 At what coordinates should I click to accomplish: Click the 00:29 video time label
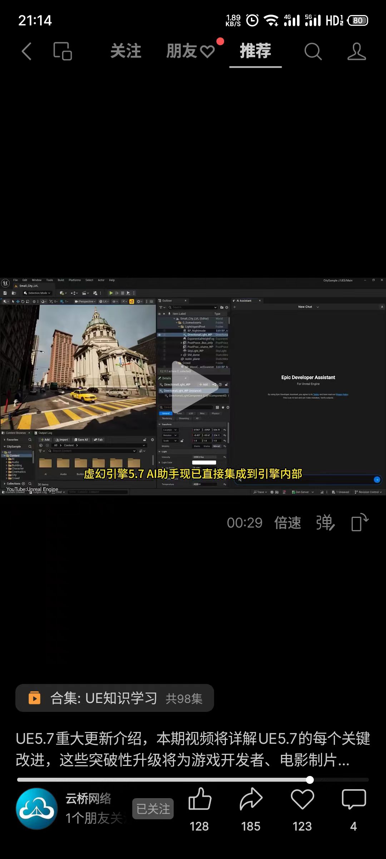(245, 523)
